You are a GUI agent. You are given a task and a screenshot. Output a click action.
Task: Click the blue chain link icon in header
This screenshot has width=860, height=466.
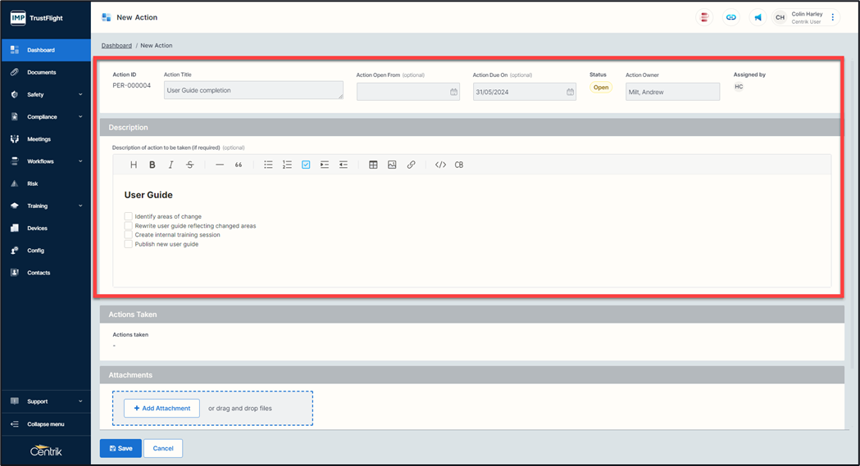pyautogui.click(x=730, y=17)
